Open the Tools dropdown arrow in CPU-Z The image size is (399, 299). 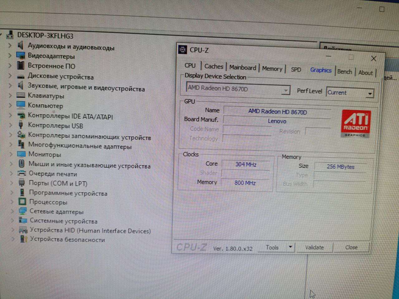(290, 247)
